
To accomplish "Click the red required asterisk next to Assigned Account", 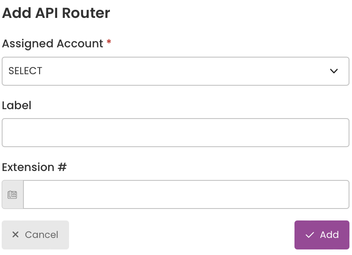I will tap(109, 42).
